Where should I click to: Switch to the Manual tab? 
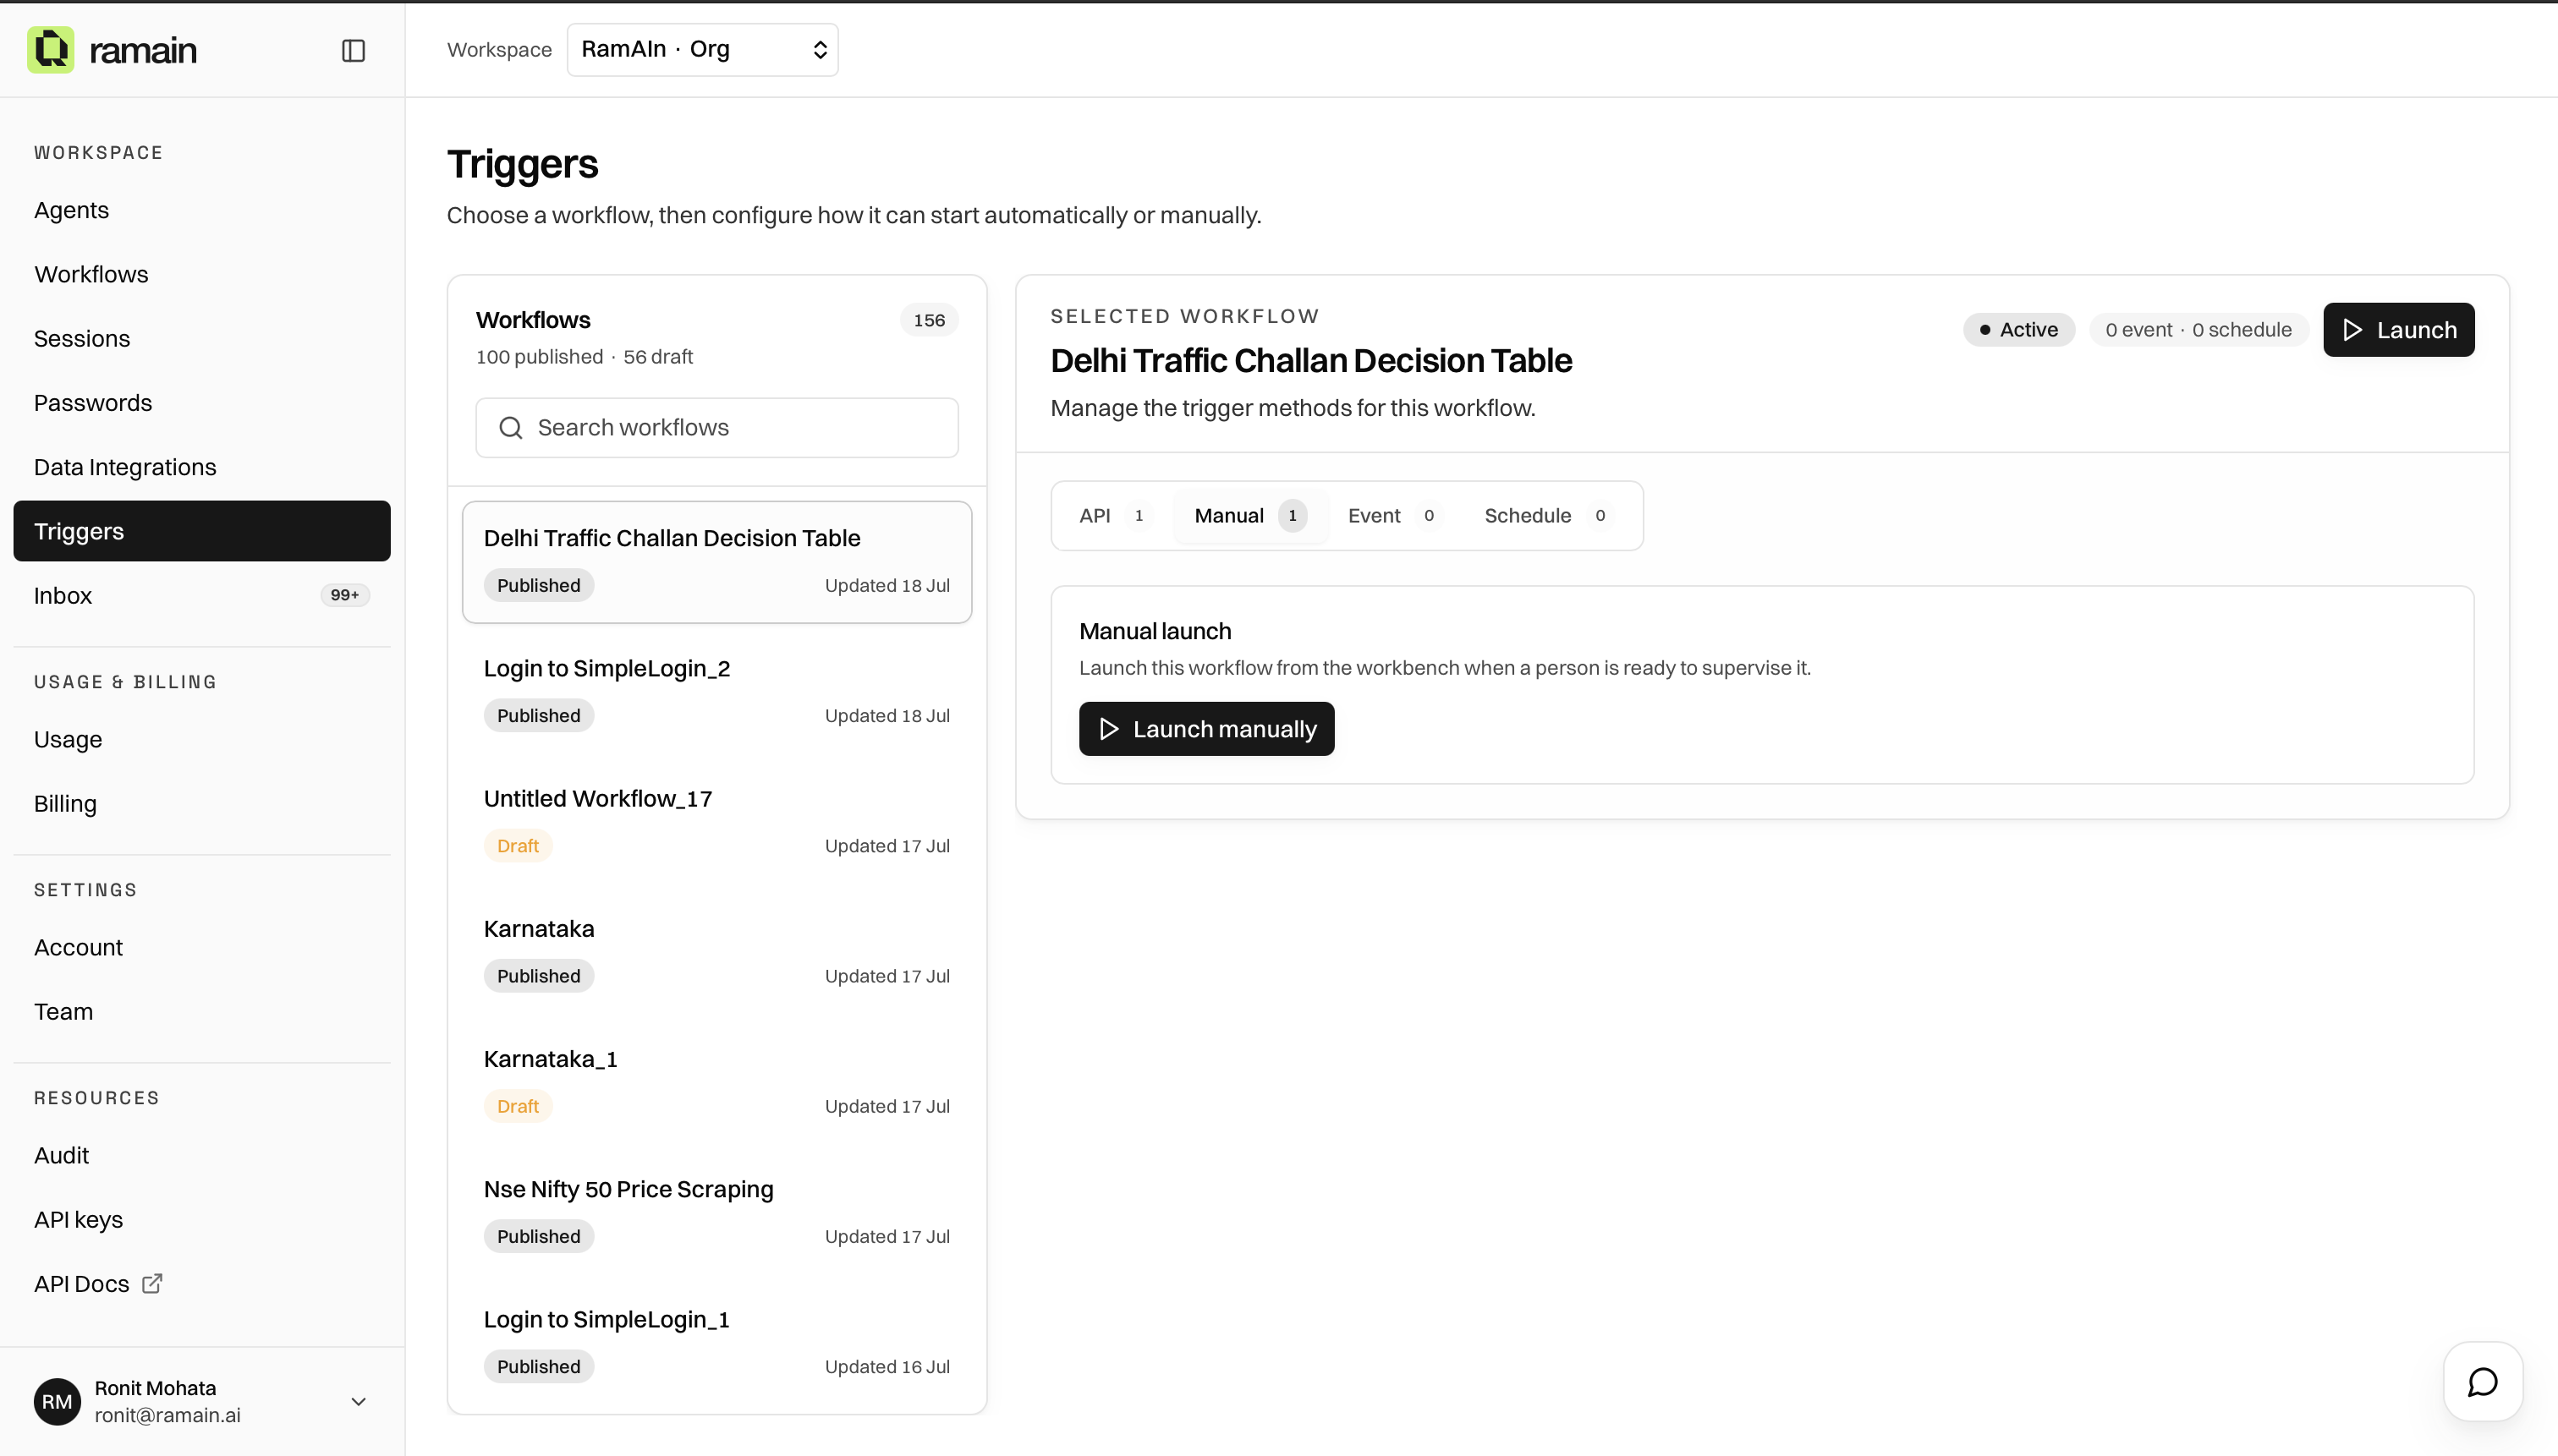(1249, 516)
